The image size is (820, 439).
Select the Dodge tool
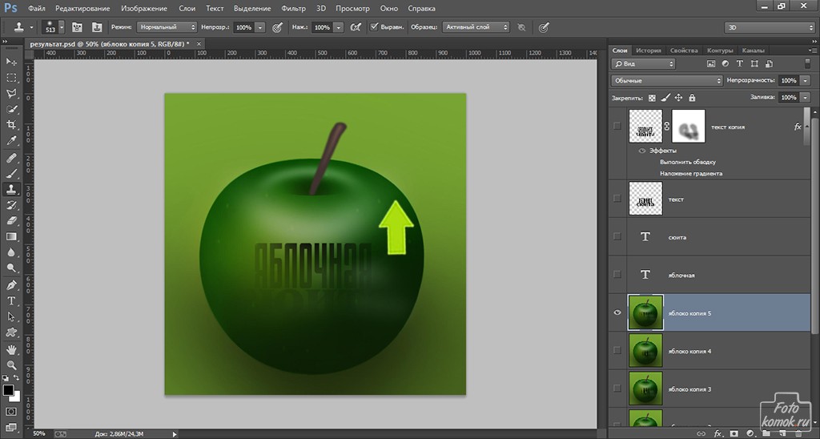coord(11,268)
